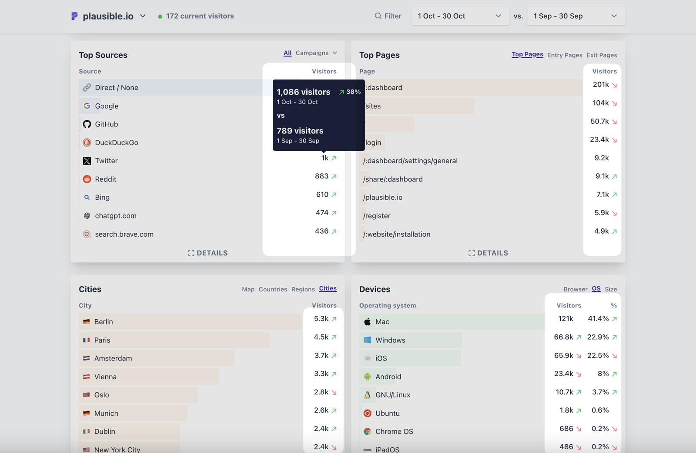Open the 1 Oct - 30 Oct date dropdown
Screen dimensions: 696x453
point(460,16)
